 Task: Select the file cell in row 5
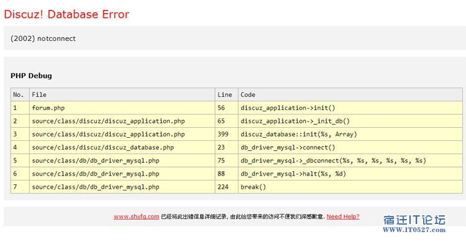[122, 161]
